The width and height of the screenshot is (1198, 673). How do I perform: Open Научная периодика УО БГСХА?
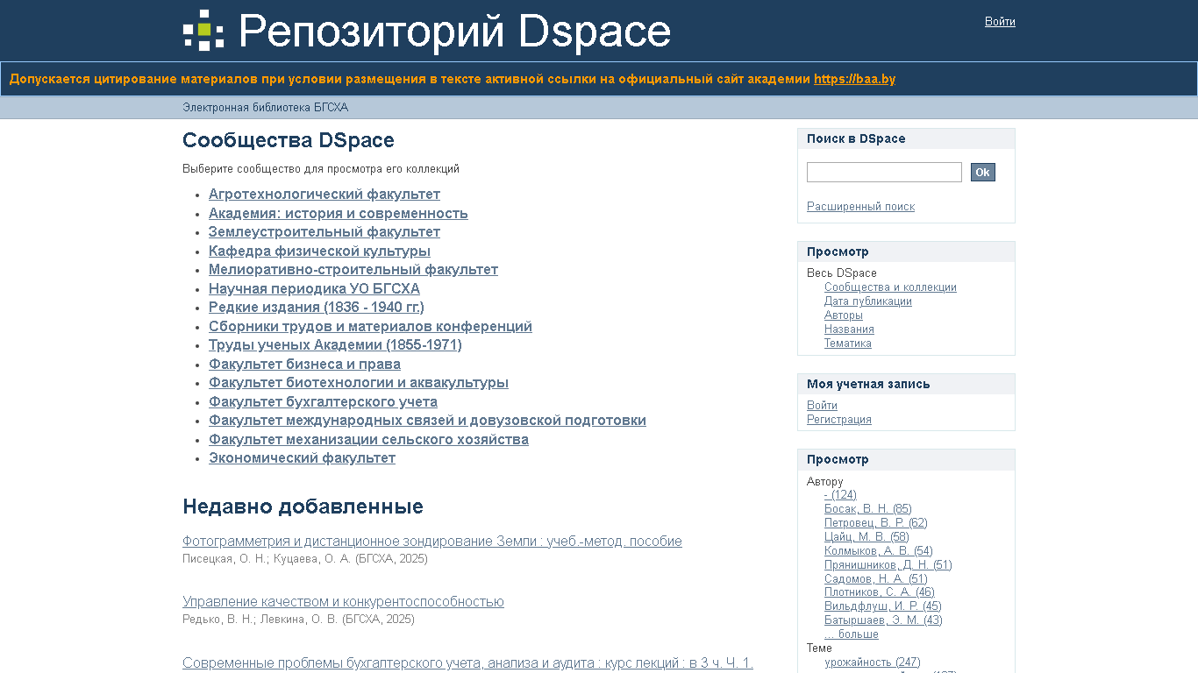click(x=314, y=289)
